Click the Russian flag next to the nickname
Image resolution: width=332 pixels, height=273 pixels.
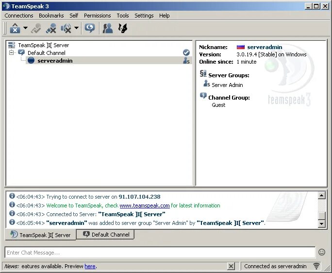point(241,47)
